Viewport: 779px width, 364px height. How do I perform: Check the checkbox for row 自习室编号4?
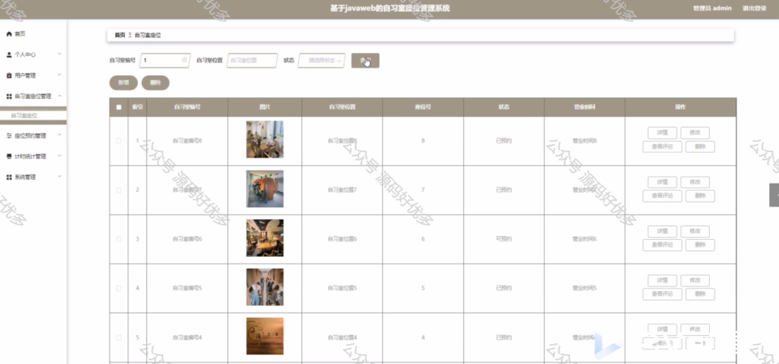(x=119, y=337)
